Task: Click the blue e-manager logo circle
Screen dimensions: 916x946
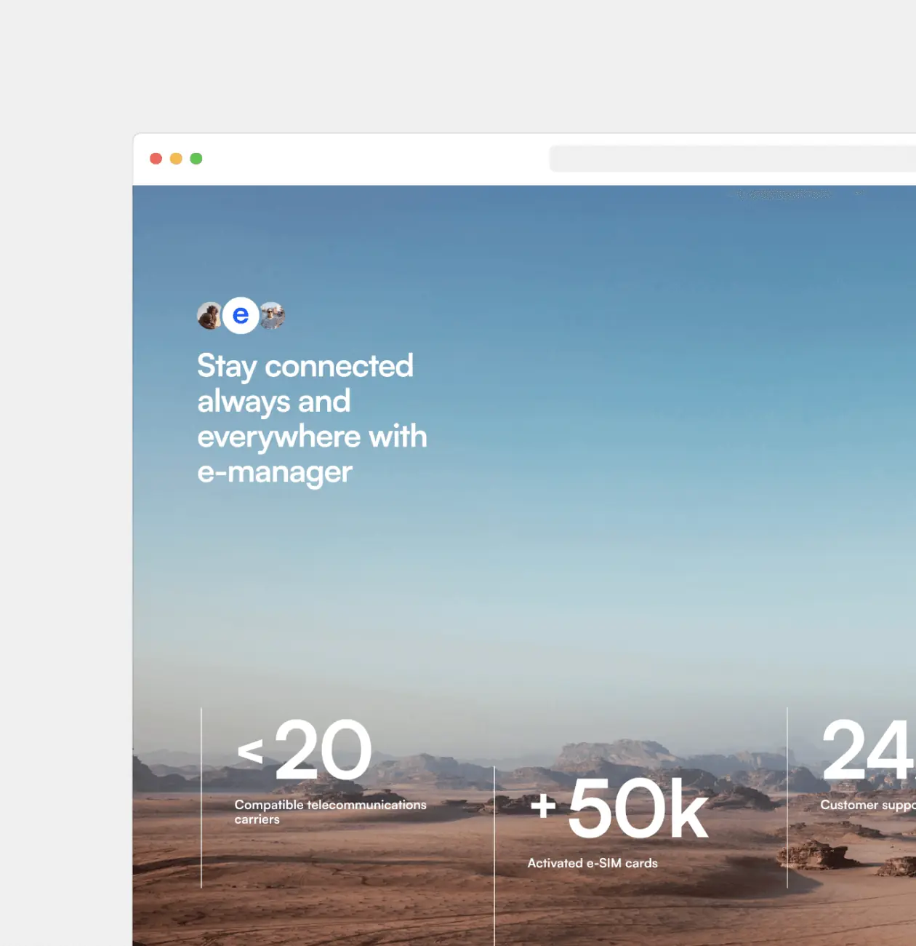Action: pos(241,315)
